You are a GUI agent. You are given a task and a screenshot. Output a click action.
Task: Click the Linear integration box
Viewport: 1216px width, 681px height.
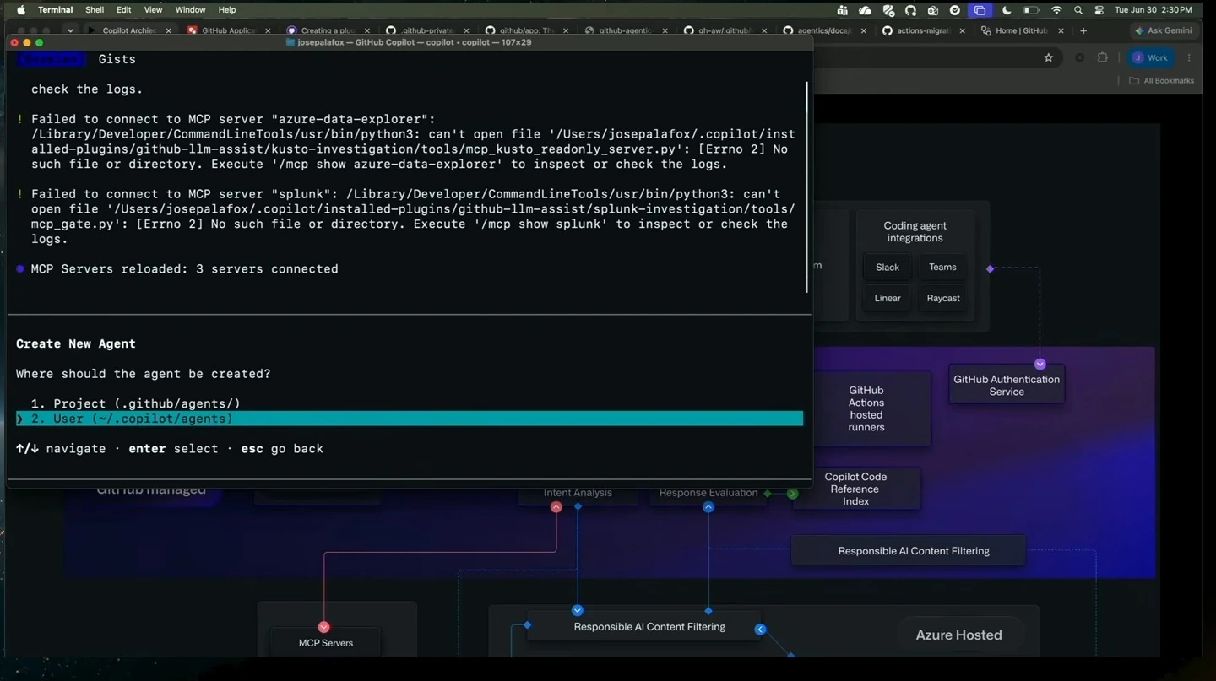[887, 298]
